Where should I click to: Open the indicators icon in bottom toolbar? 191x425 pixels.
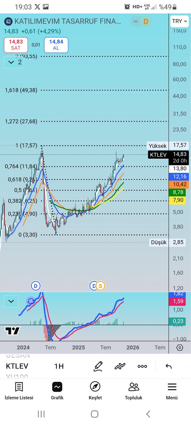pyautogui.click(x=120, y=366)
